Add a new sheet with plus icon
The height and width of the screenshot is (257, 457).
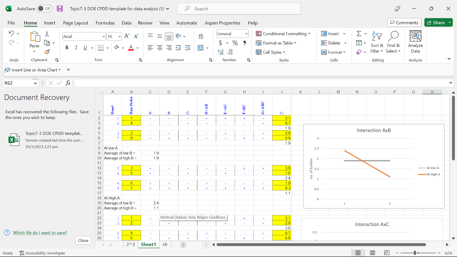point(183,245)
